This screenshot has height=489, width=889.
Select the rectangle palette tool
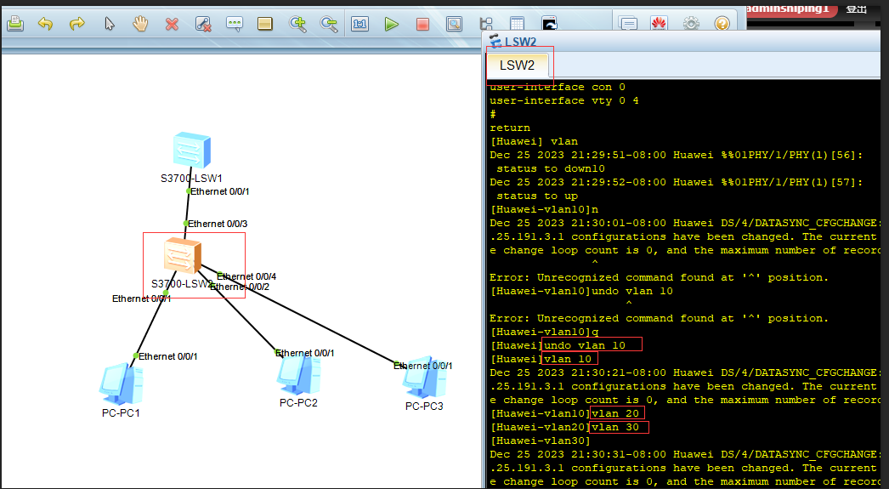[x=265, y=24]
